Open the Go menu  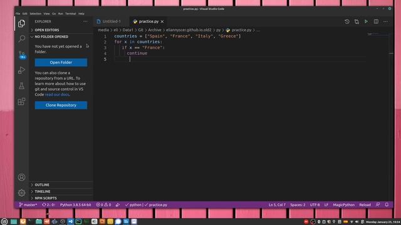click(x=54, y=14)
